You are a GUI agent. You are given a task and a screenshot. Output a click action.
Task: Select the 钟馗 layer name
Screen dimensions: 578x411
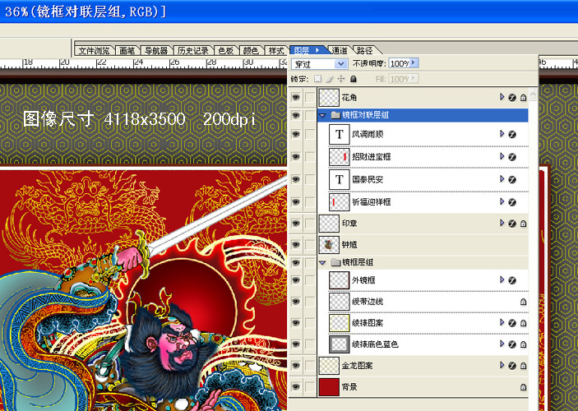pos(349,245)
